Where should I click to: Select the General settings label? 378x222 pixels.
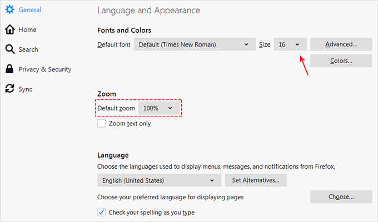click(x=30, y=9)
